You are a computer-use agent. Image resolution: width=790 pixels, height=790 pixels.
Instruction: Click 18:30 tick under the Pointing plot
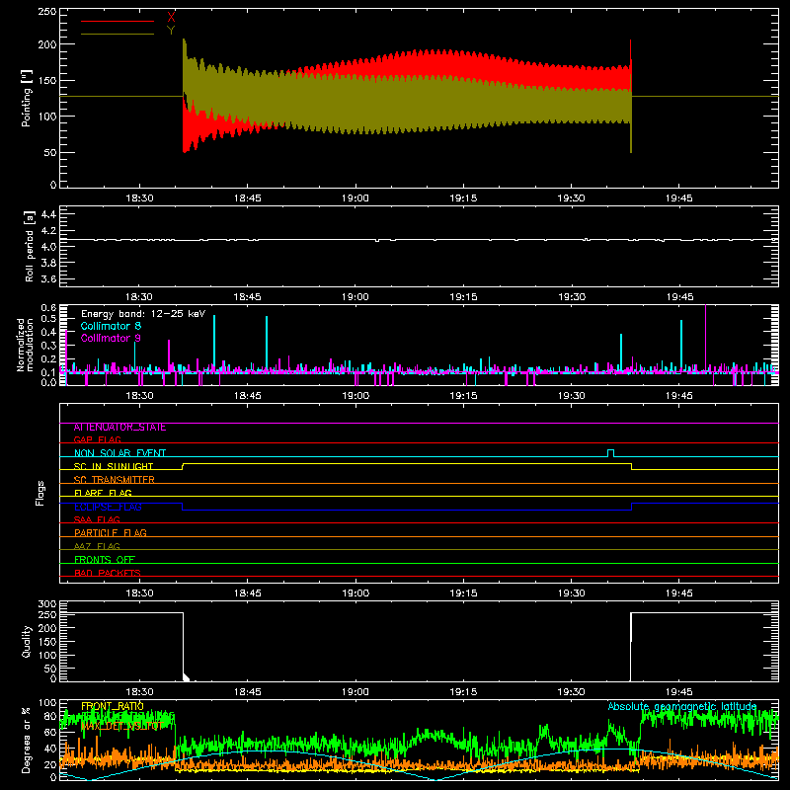click(x=139, y=198)
